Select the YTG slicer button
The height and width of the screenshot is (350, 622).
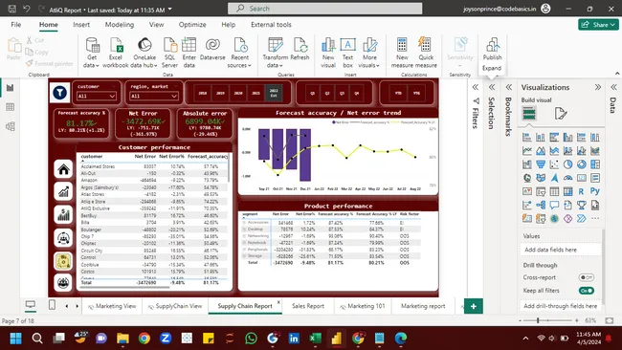(x=416, y=93)
